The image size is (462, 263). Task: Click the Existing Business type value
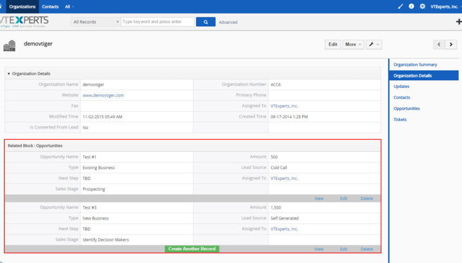[99, 168]
